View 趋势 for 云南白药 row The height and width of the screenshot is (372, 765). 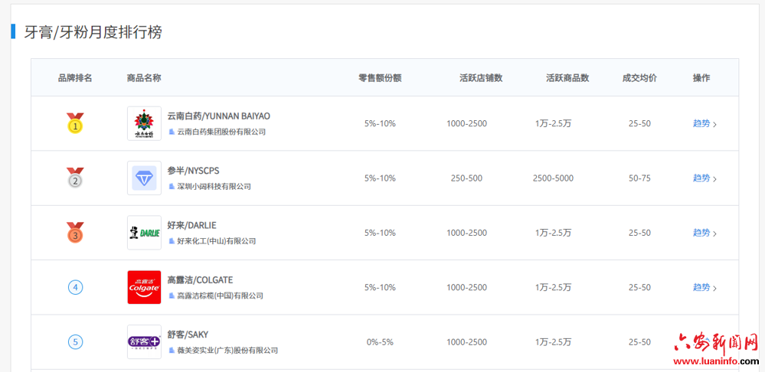[x=704, y=123]
